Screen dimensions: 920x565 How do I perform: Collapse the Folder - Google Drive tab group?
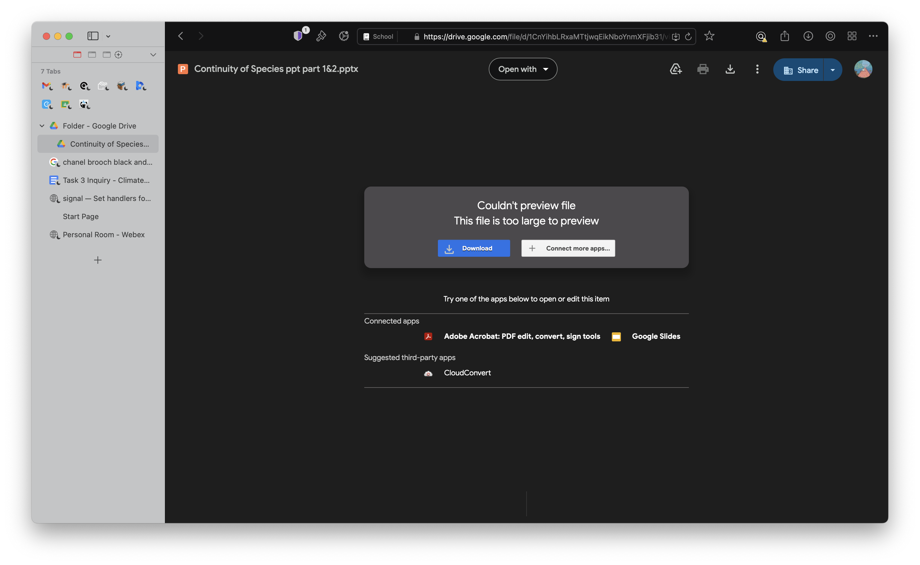[42, 126]
